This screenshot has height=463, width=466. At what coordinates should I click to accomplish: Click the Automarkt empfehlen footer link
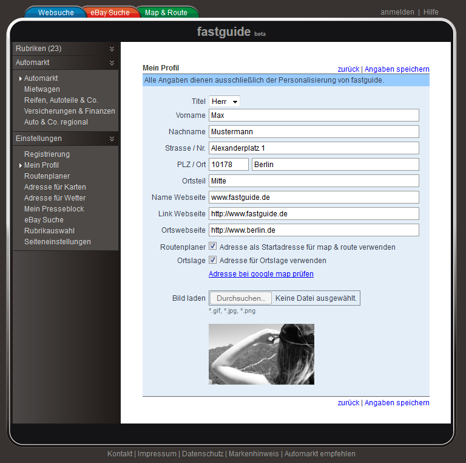tap(320, 453)
